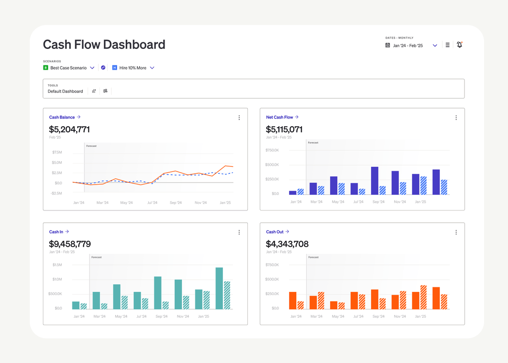Open the Net Cash Flow card options menu

pos(456,117)
